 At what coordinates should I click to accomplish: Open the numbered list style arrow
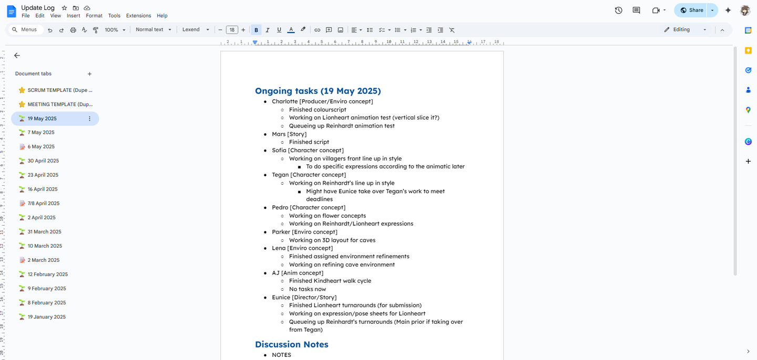(x=421, y=30)
